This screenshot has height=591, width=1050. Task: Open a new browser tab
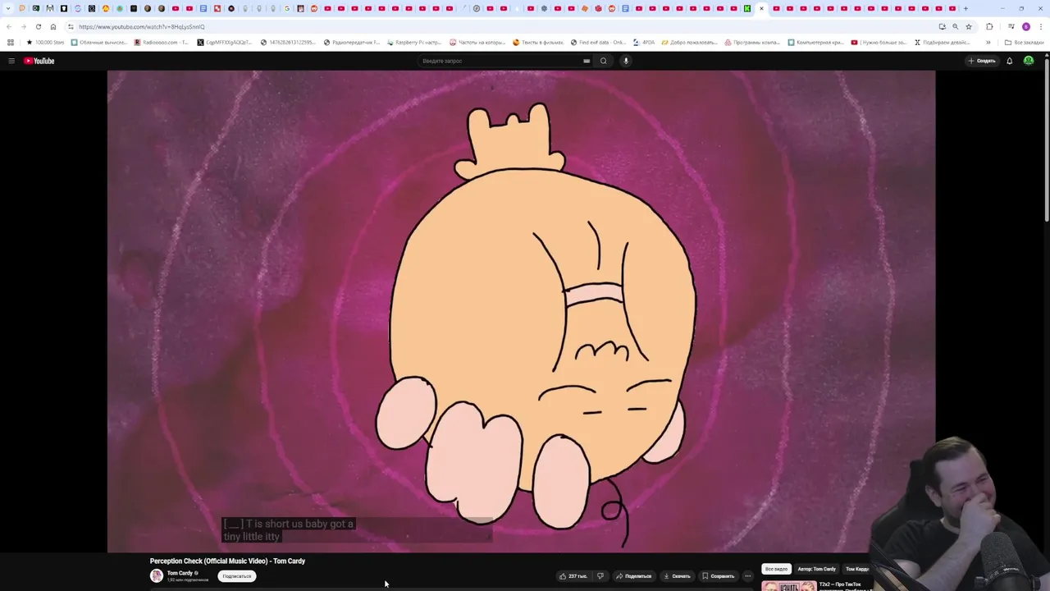pyautogui.click(x=966, y=8)
